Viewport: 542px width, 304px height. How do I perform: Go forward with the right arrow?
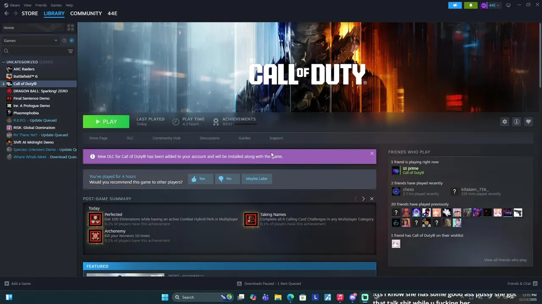[x=15, y=14]
